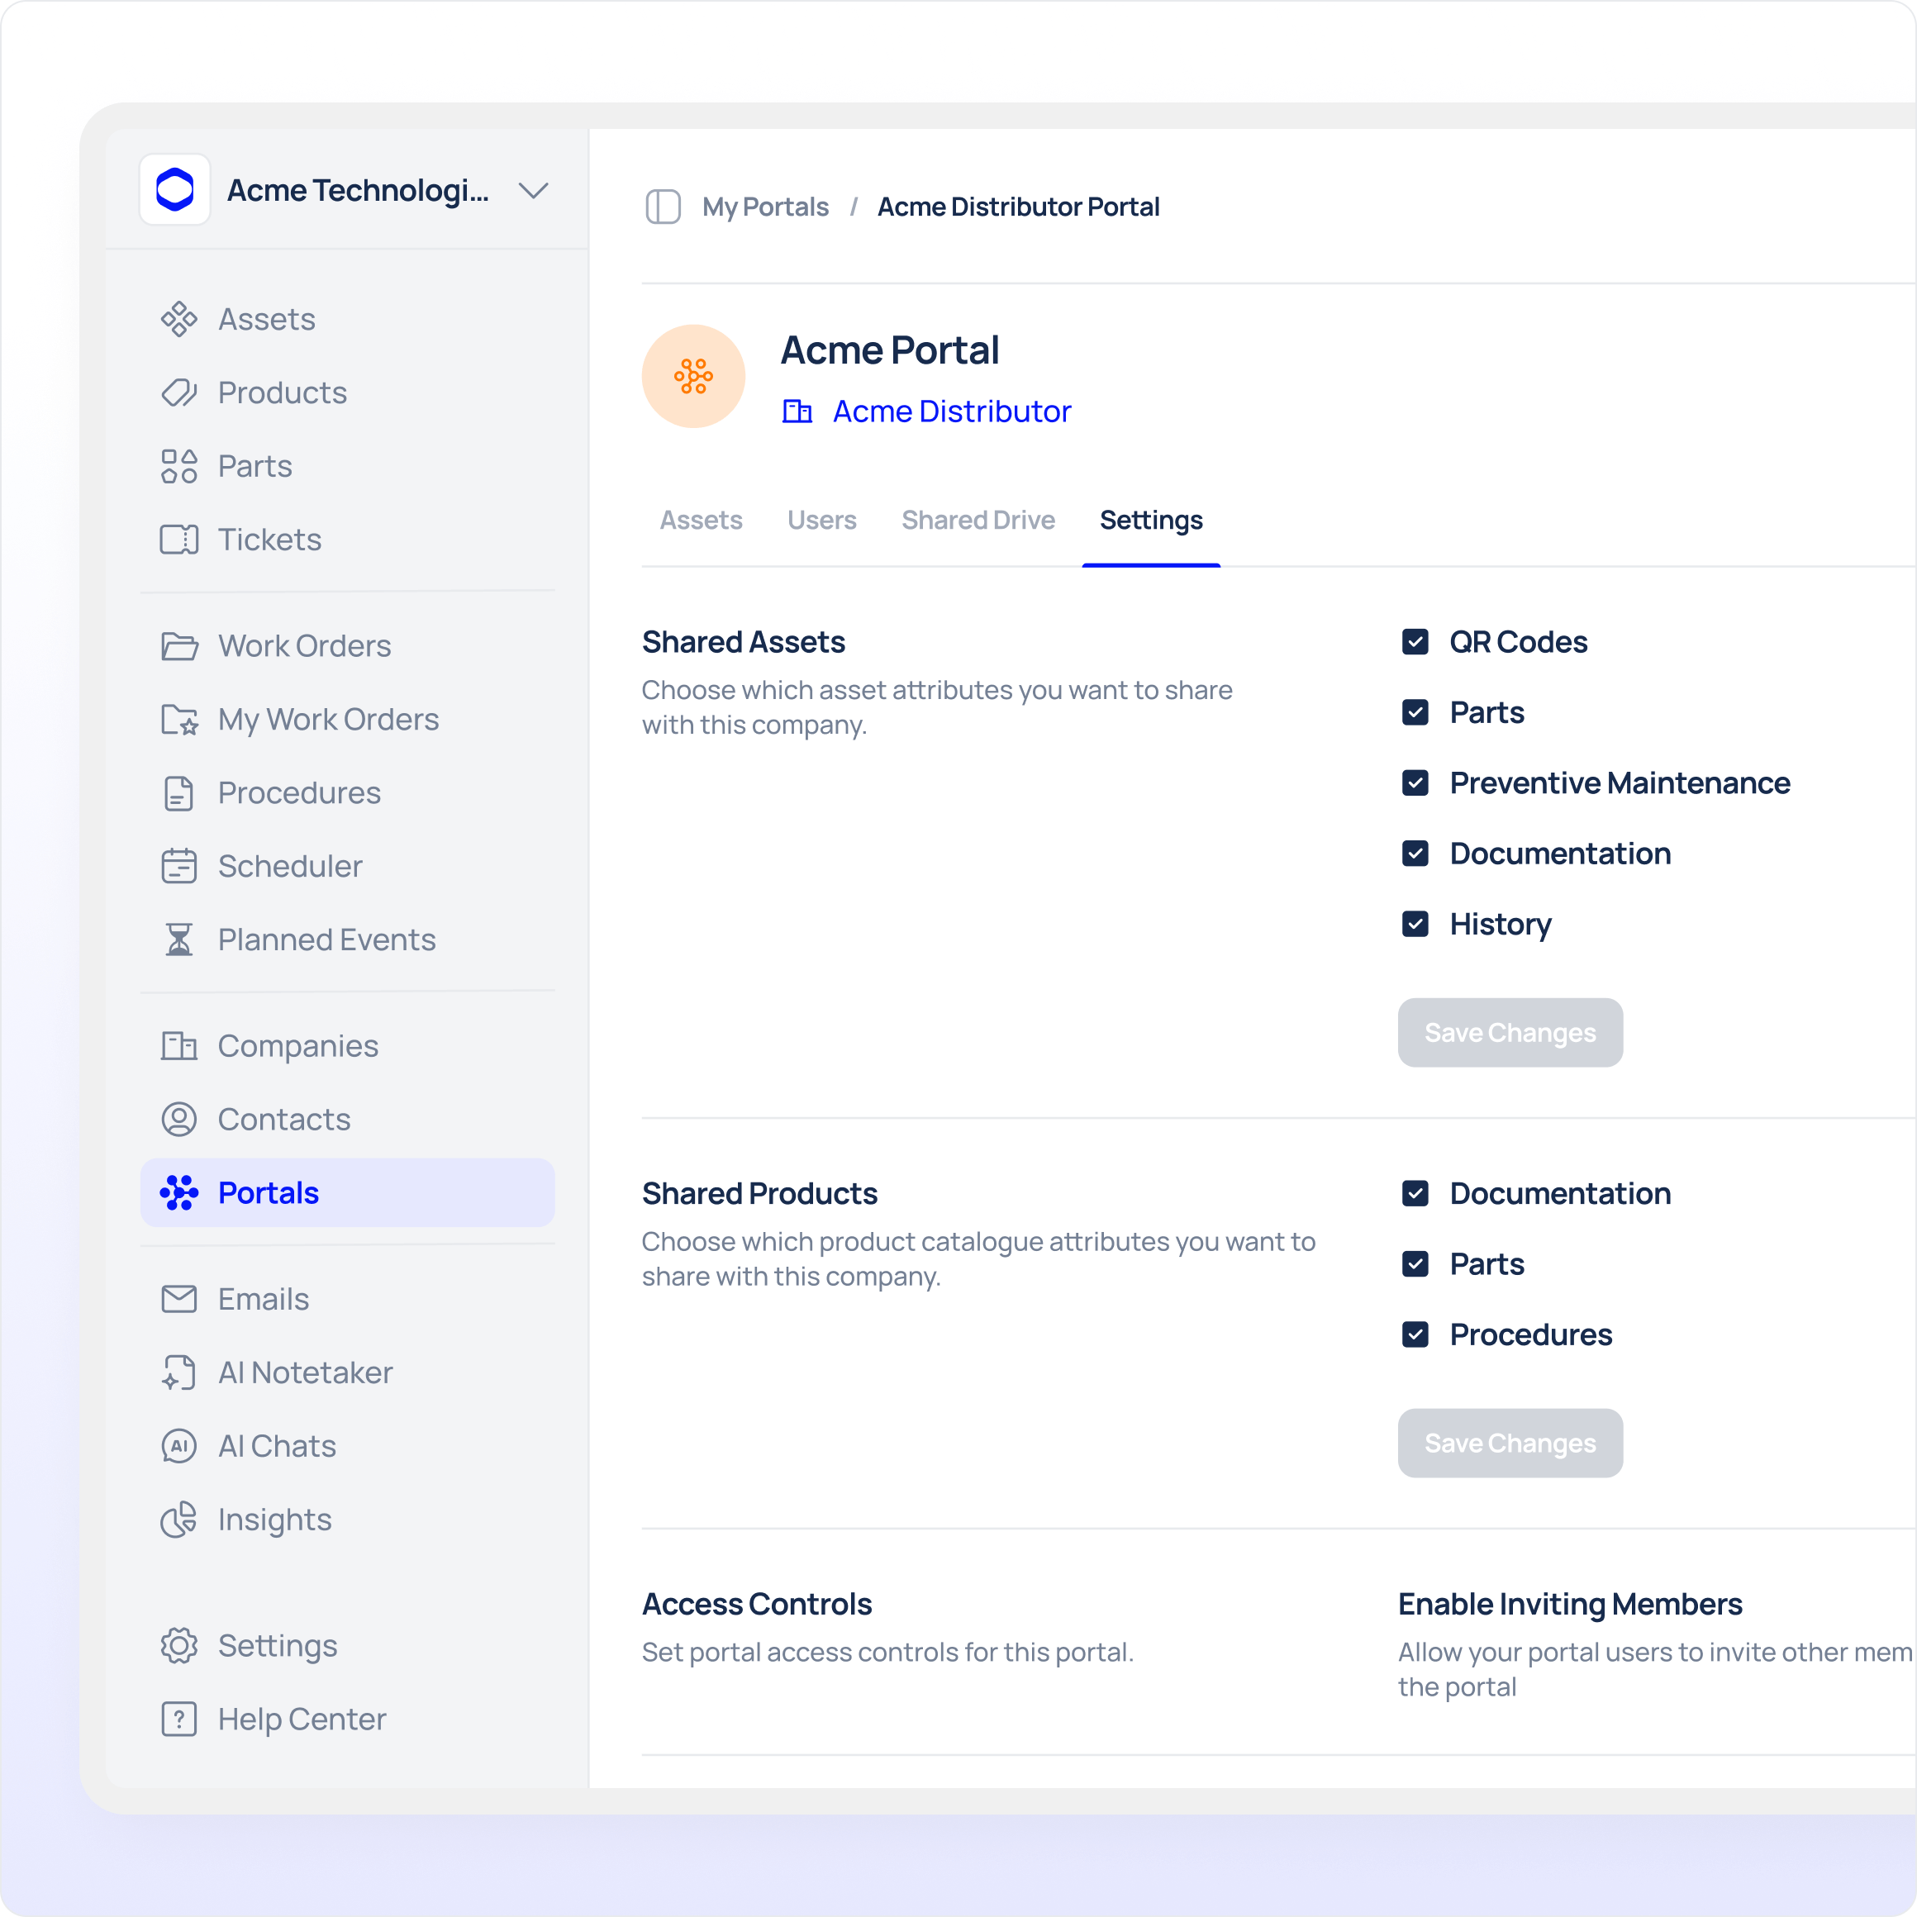
Task: Click the Assets diamond icon in sidebar
Action: pyautogui.click(x=178, y=320)
